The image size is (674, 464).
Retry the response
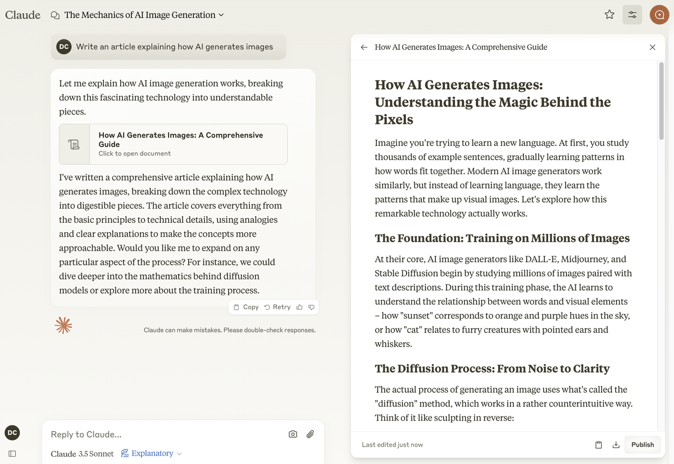[277, 307]
